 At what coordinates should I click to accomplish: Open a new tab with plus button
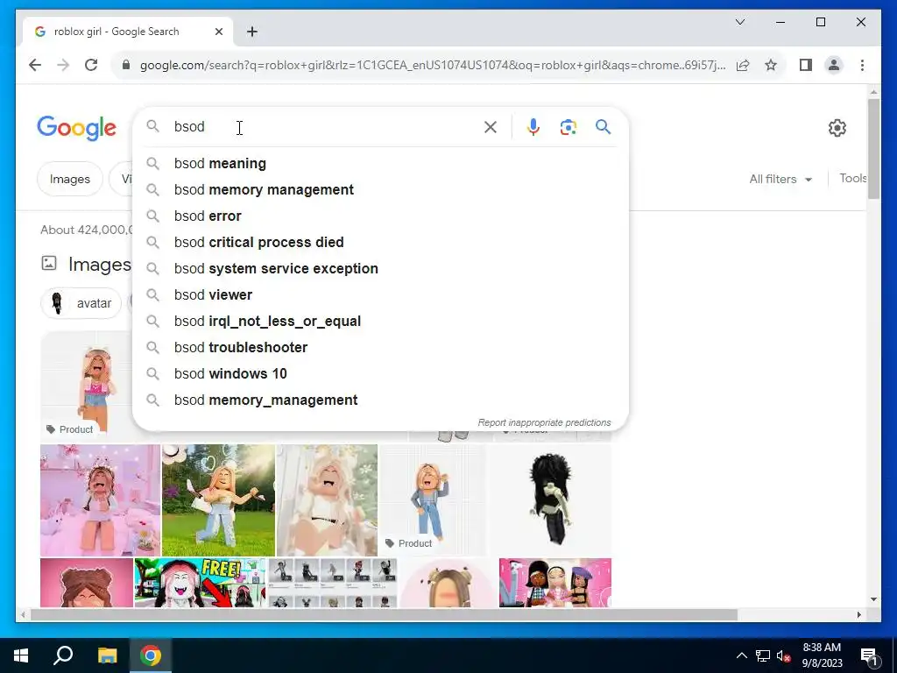(252, 32)
